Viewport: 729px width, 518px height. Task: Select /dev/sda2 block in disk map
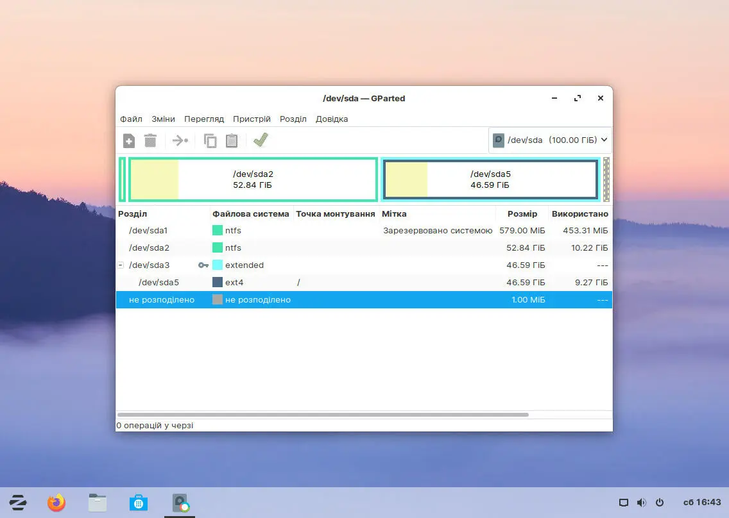tap(253, 180)
